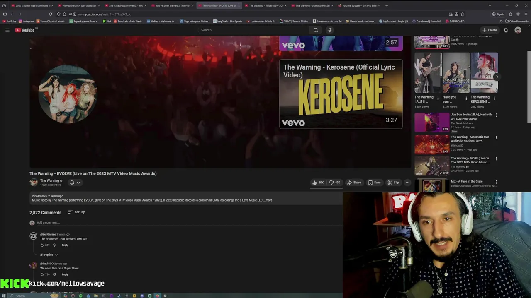Open the SoundCloud bookmark

click(x=51, y=21)
